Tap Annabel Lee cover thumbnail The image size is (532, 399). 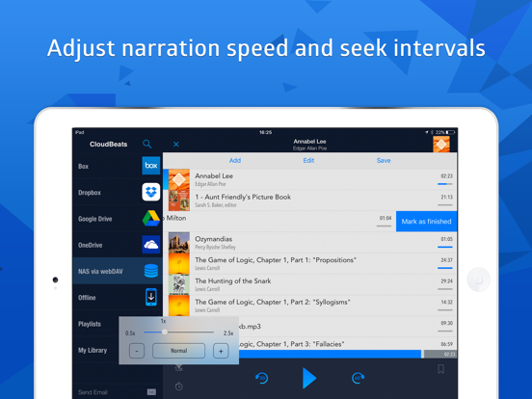coord(179,179)
